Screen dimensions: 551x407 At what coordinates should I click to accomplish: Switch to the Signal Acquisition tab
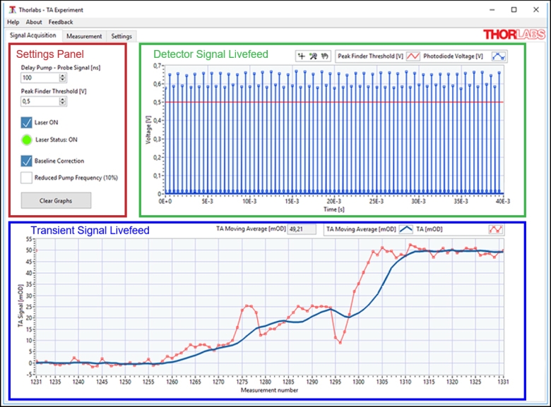click(33, 35)
